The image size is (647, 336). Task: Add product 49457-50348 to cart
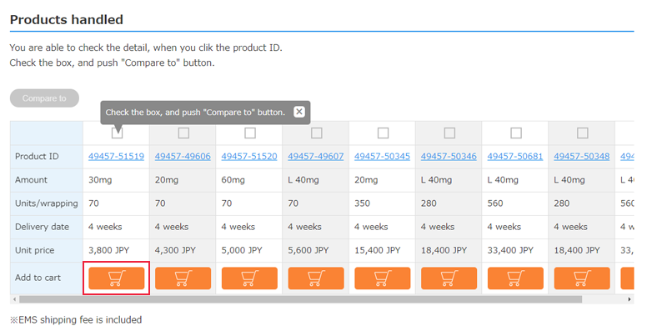tap(582, 278)
